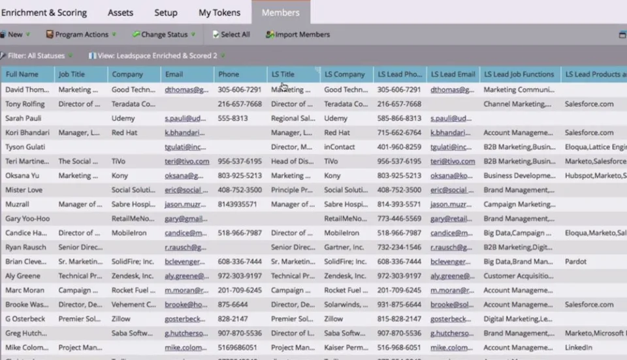
Task: Click the Pardot products cell
Action: coord(575,262)
